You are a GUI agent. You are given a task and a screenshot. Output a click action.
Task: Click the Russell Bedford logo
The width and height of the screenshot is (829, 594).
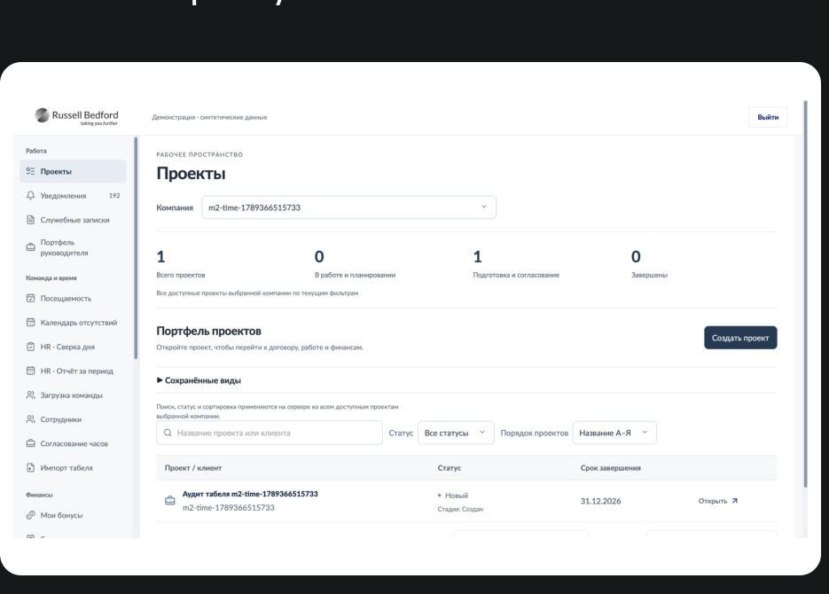point(76,117)
